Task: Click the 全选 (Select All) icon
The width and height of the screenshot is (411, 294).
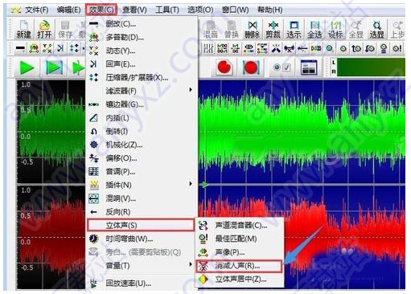Action: [314, 29]
